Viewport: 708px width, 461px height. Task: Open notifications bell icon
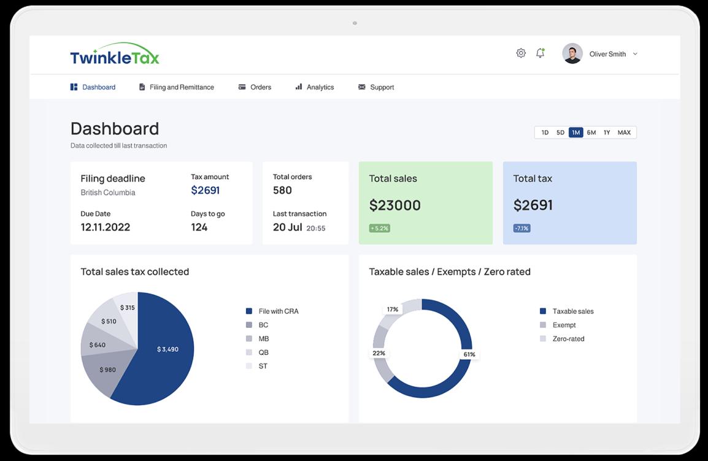point(540,53)
